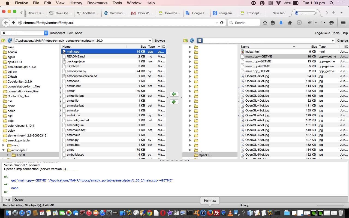Click the browser back arrow
Viewport: 349px width, 218px height.
pyautogui.click(x=6, y=23)
